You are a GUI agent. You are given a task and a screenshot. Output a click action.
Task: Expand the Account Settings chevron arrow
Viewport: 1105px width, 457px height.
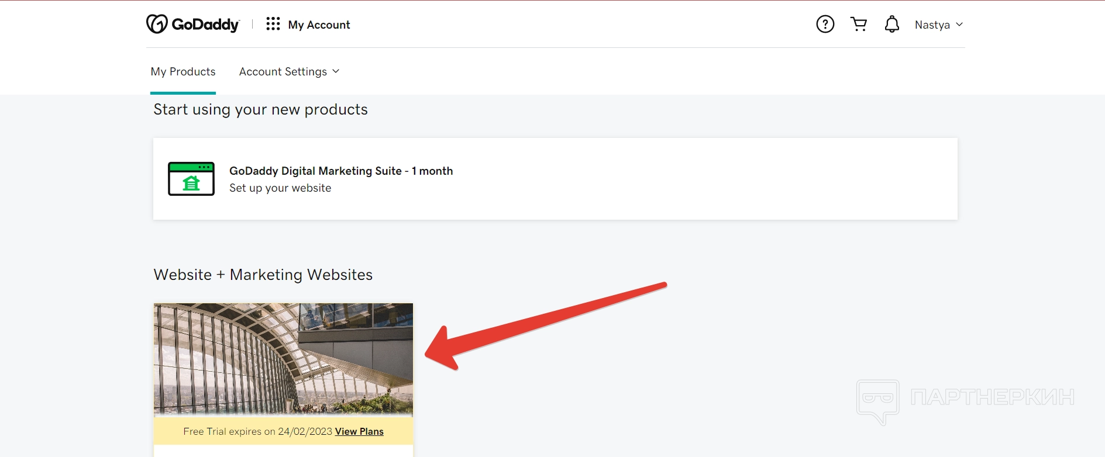tap(336, 71)
